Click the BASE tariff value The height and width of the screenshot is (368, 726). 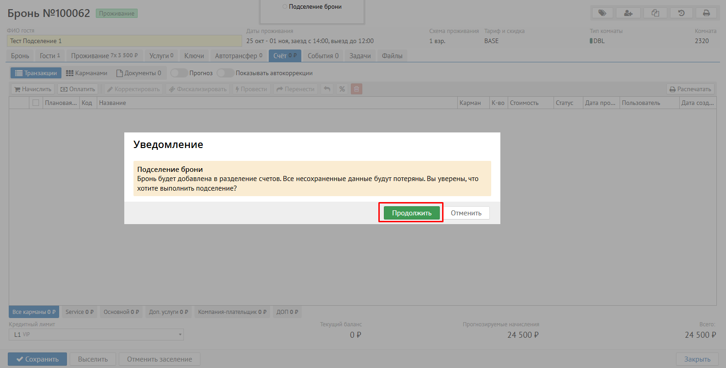(491, 41)
